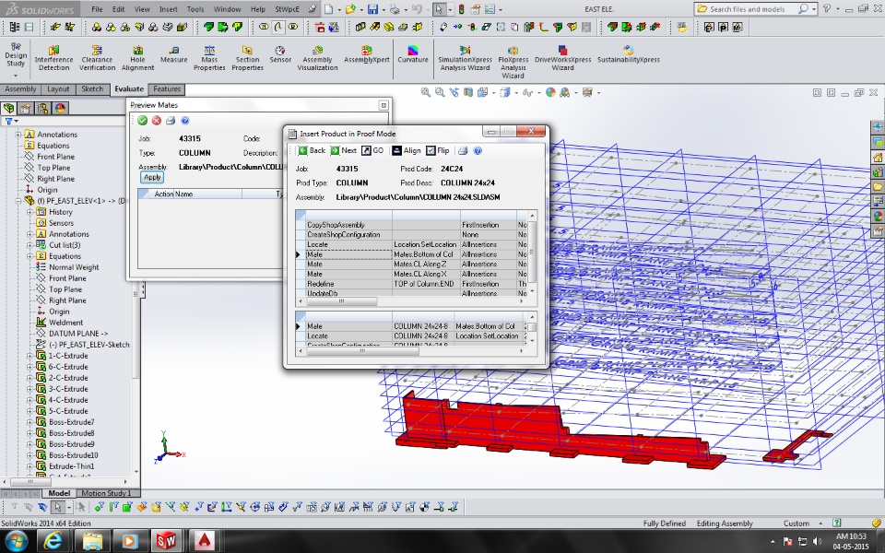Viewport: 885px width, 553px height.
Task: Open SimulationXpress Analysis Wizard
Action: [x=465, y=58]
